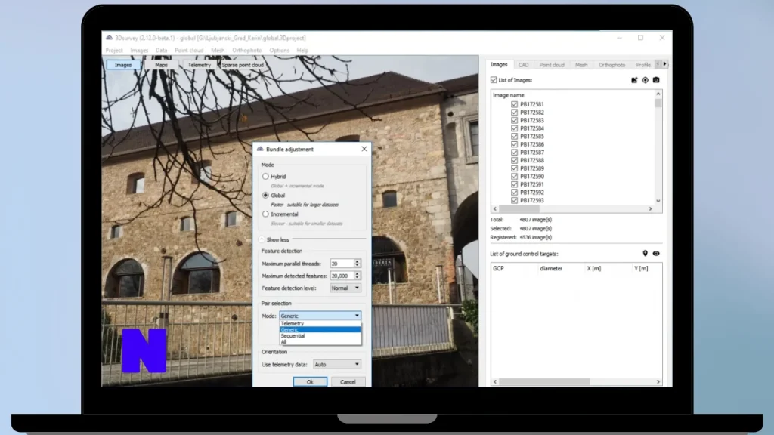Screen dimensions: 774x435
Task: Click image list vertical scrollbar thumb
Action: point(658,103)
